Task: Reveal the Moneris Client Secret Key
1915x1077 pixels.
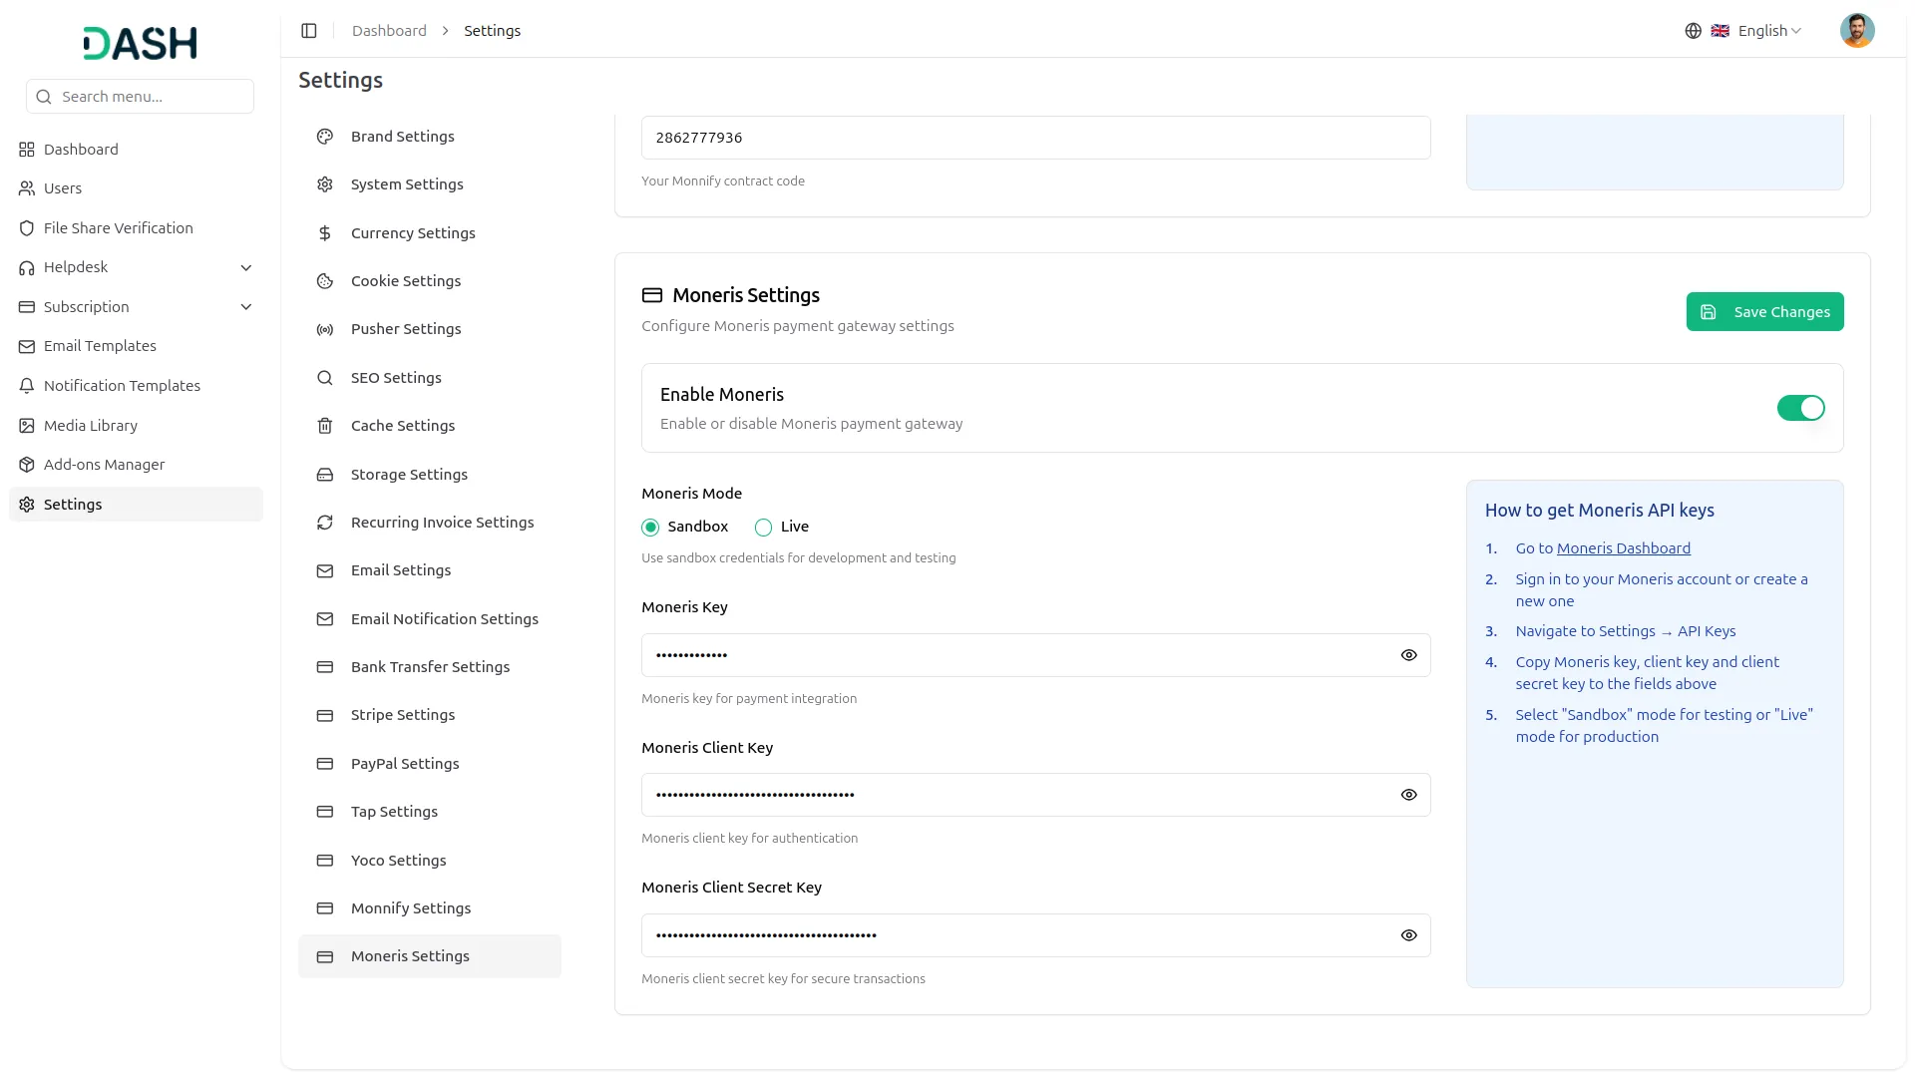Action: point(1408,935)
